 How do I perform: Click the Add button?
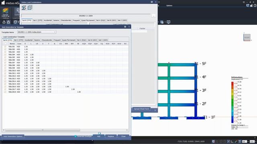[98, 136]
